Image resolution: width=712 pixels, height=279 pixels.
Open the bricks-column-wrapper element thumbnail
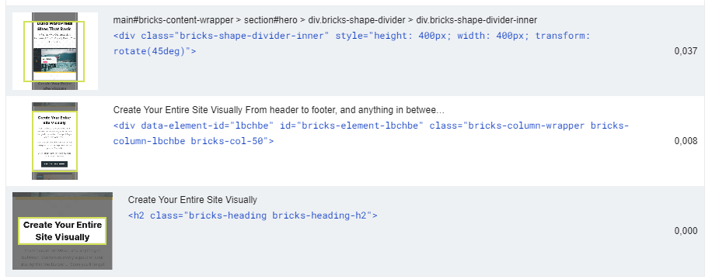(x=55, y=141)
